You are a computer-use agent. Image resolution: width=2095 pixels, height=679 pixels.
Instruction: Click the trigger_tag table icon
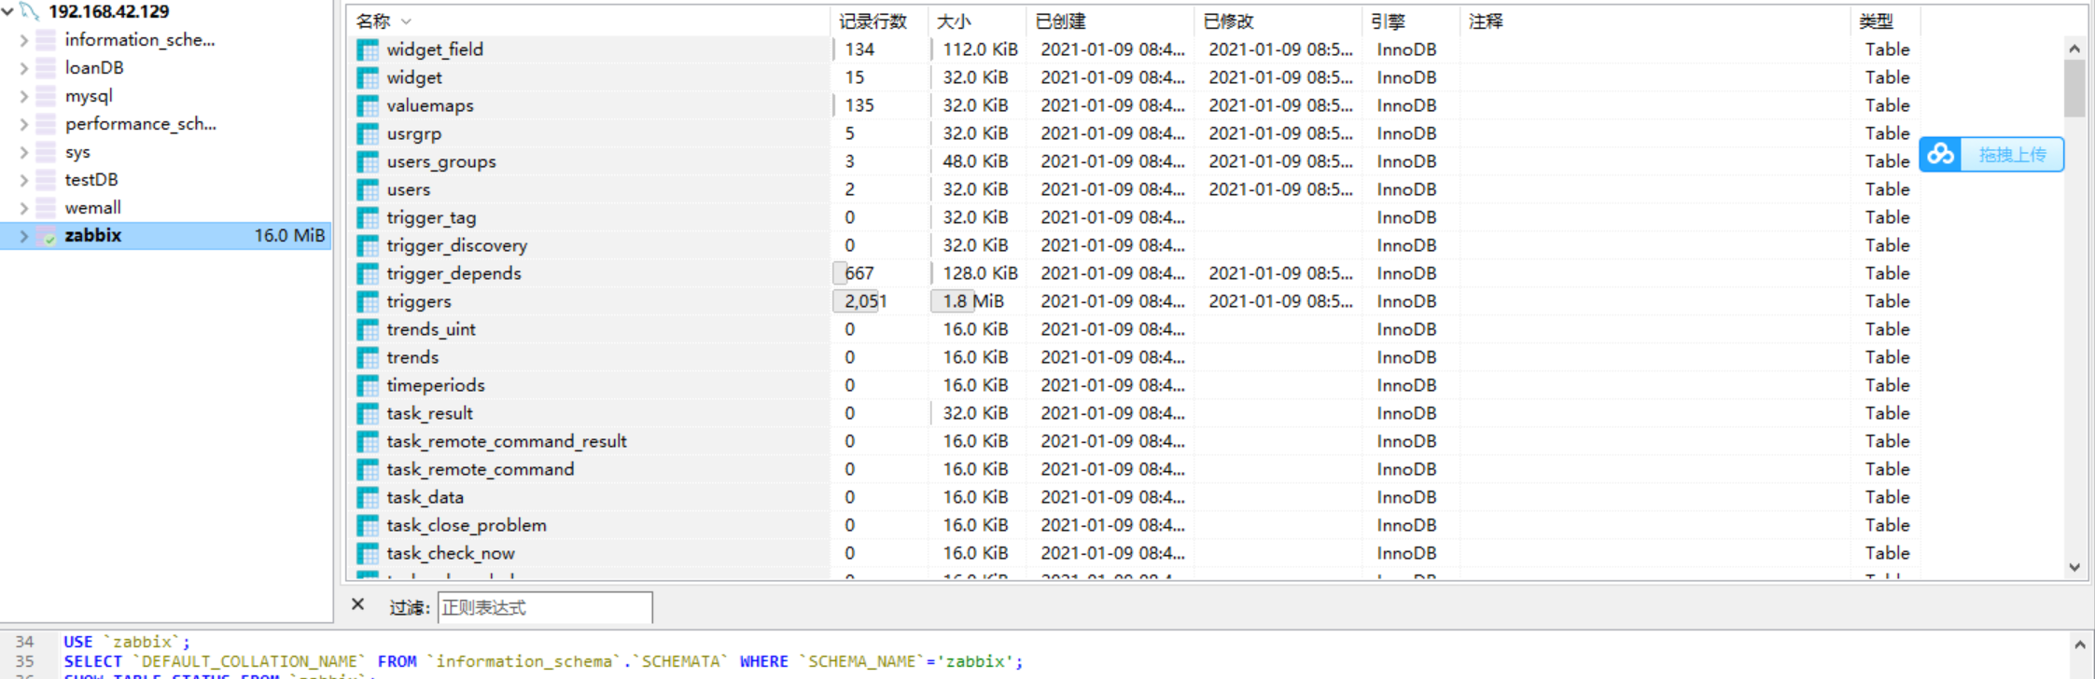(368, 217)
